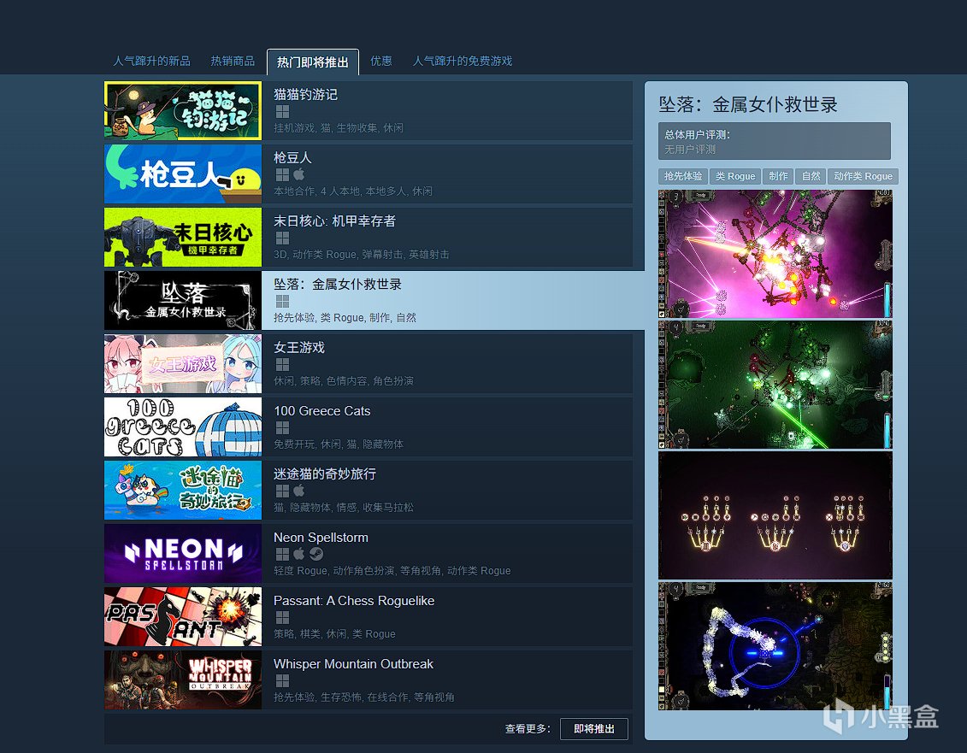
Task: Click the Windows icon under 女王游戏
Action: [282, 364]
